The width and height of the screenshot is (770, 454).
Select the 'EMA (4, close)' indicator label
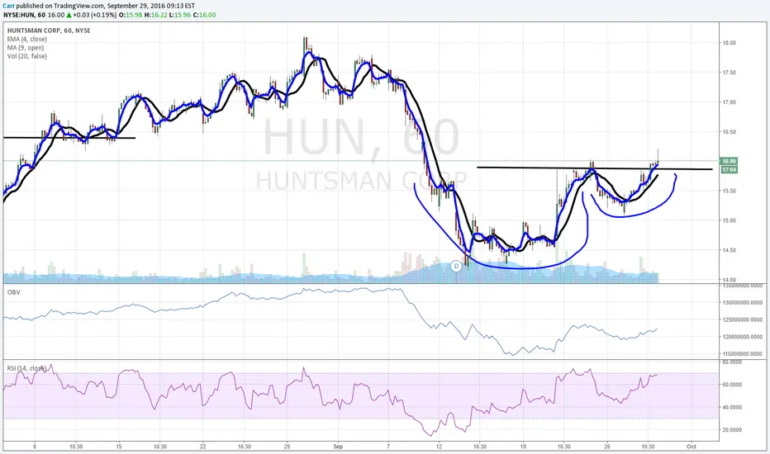(x=27, y=40)
